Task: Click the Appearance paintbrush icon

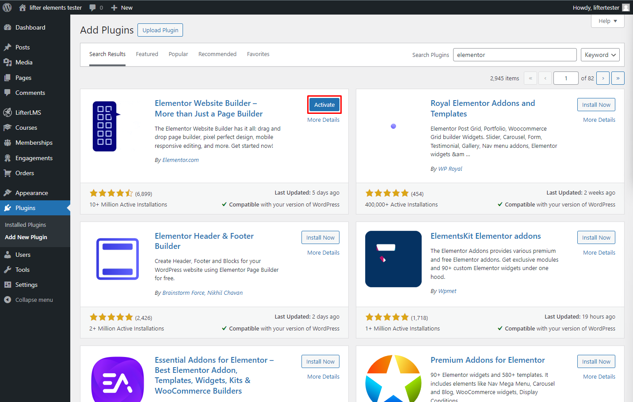Action: coord(9,192)
